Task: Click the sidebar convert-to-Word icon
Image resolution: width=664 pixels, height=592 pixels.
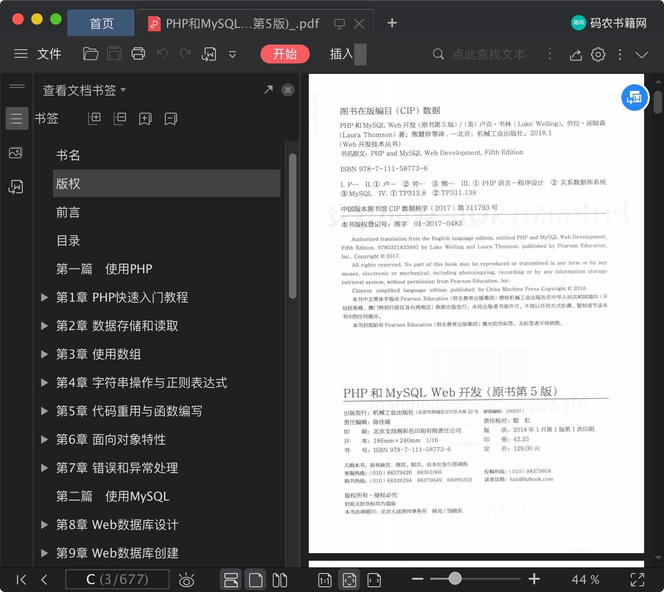Action: (16, 187)
